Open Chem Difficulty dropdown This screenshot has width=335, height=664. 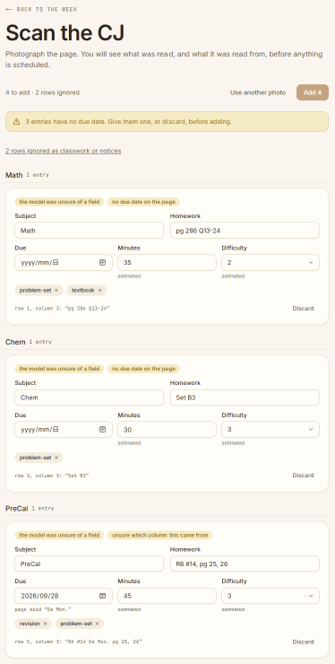(x=271, y=430)
